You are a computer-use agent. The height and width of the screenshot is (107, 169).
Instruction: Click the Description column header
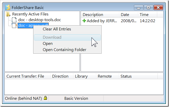click(x=100, y=15)
